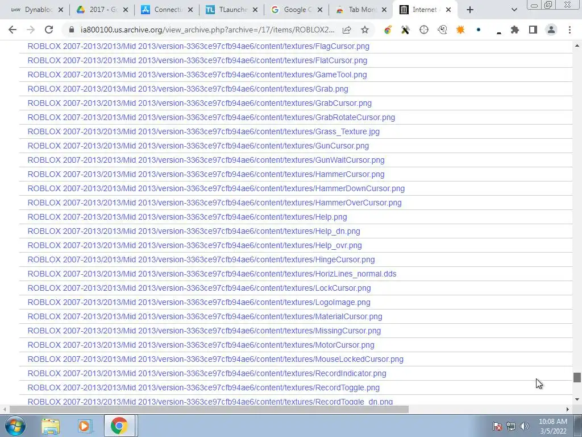Reload the archive page
Image resolution: width=582 pixels, height=437 pixels.
(x=49, y=30)
